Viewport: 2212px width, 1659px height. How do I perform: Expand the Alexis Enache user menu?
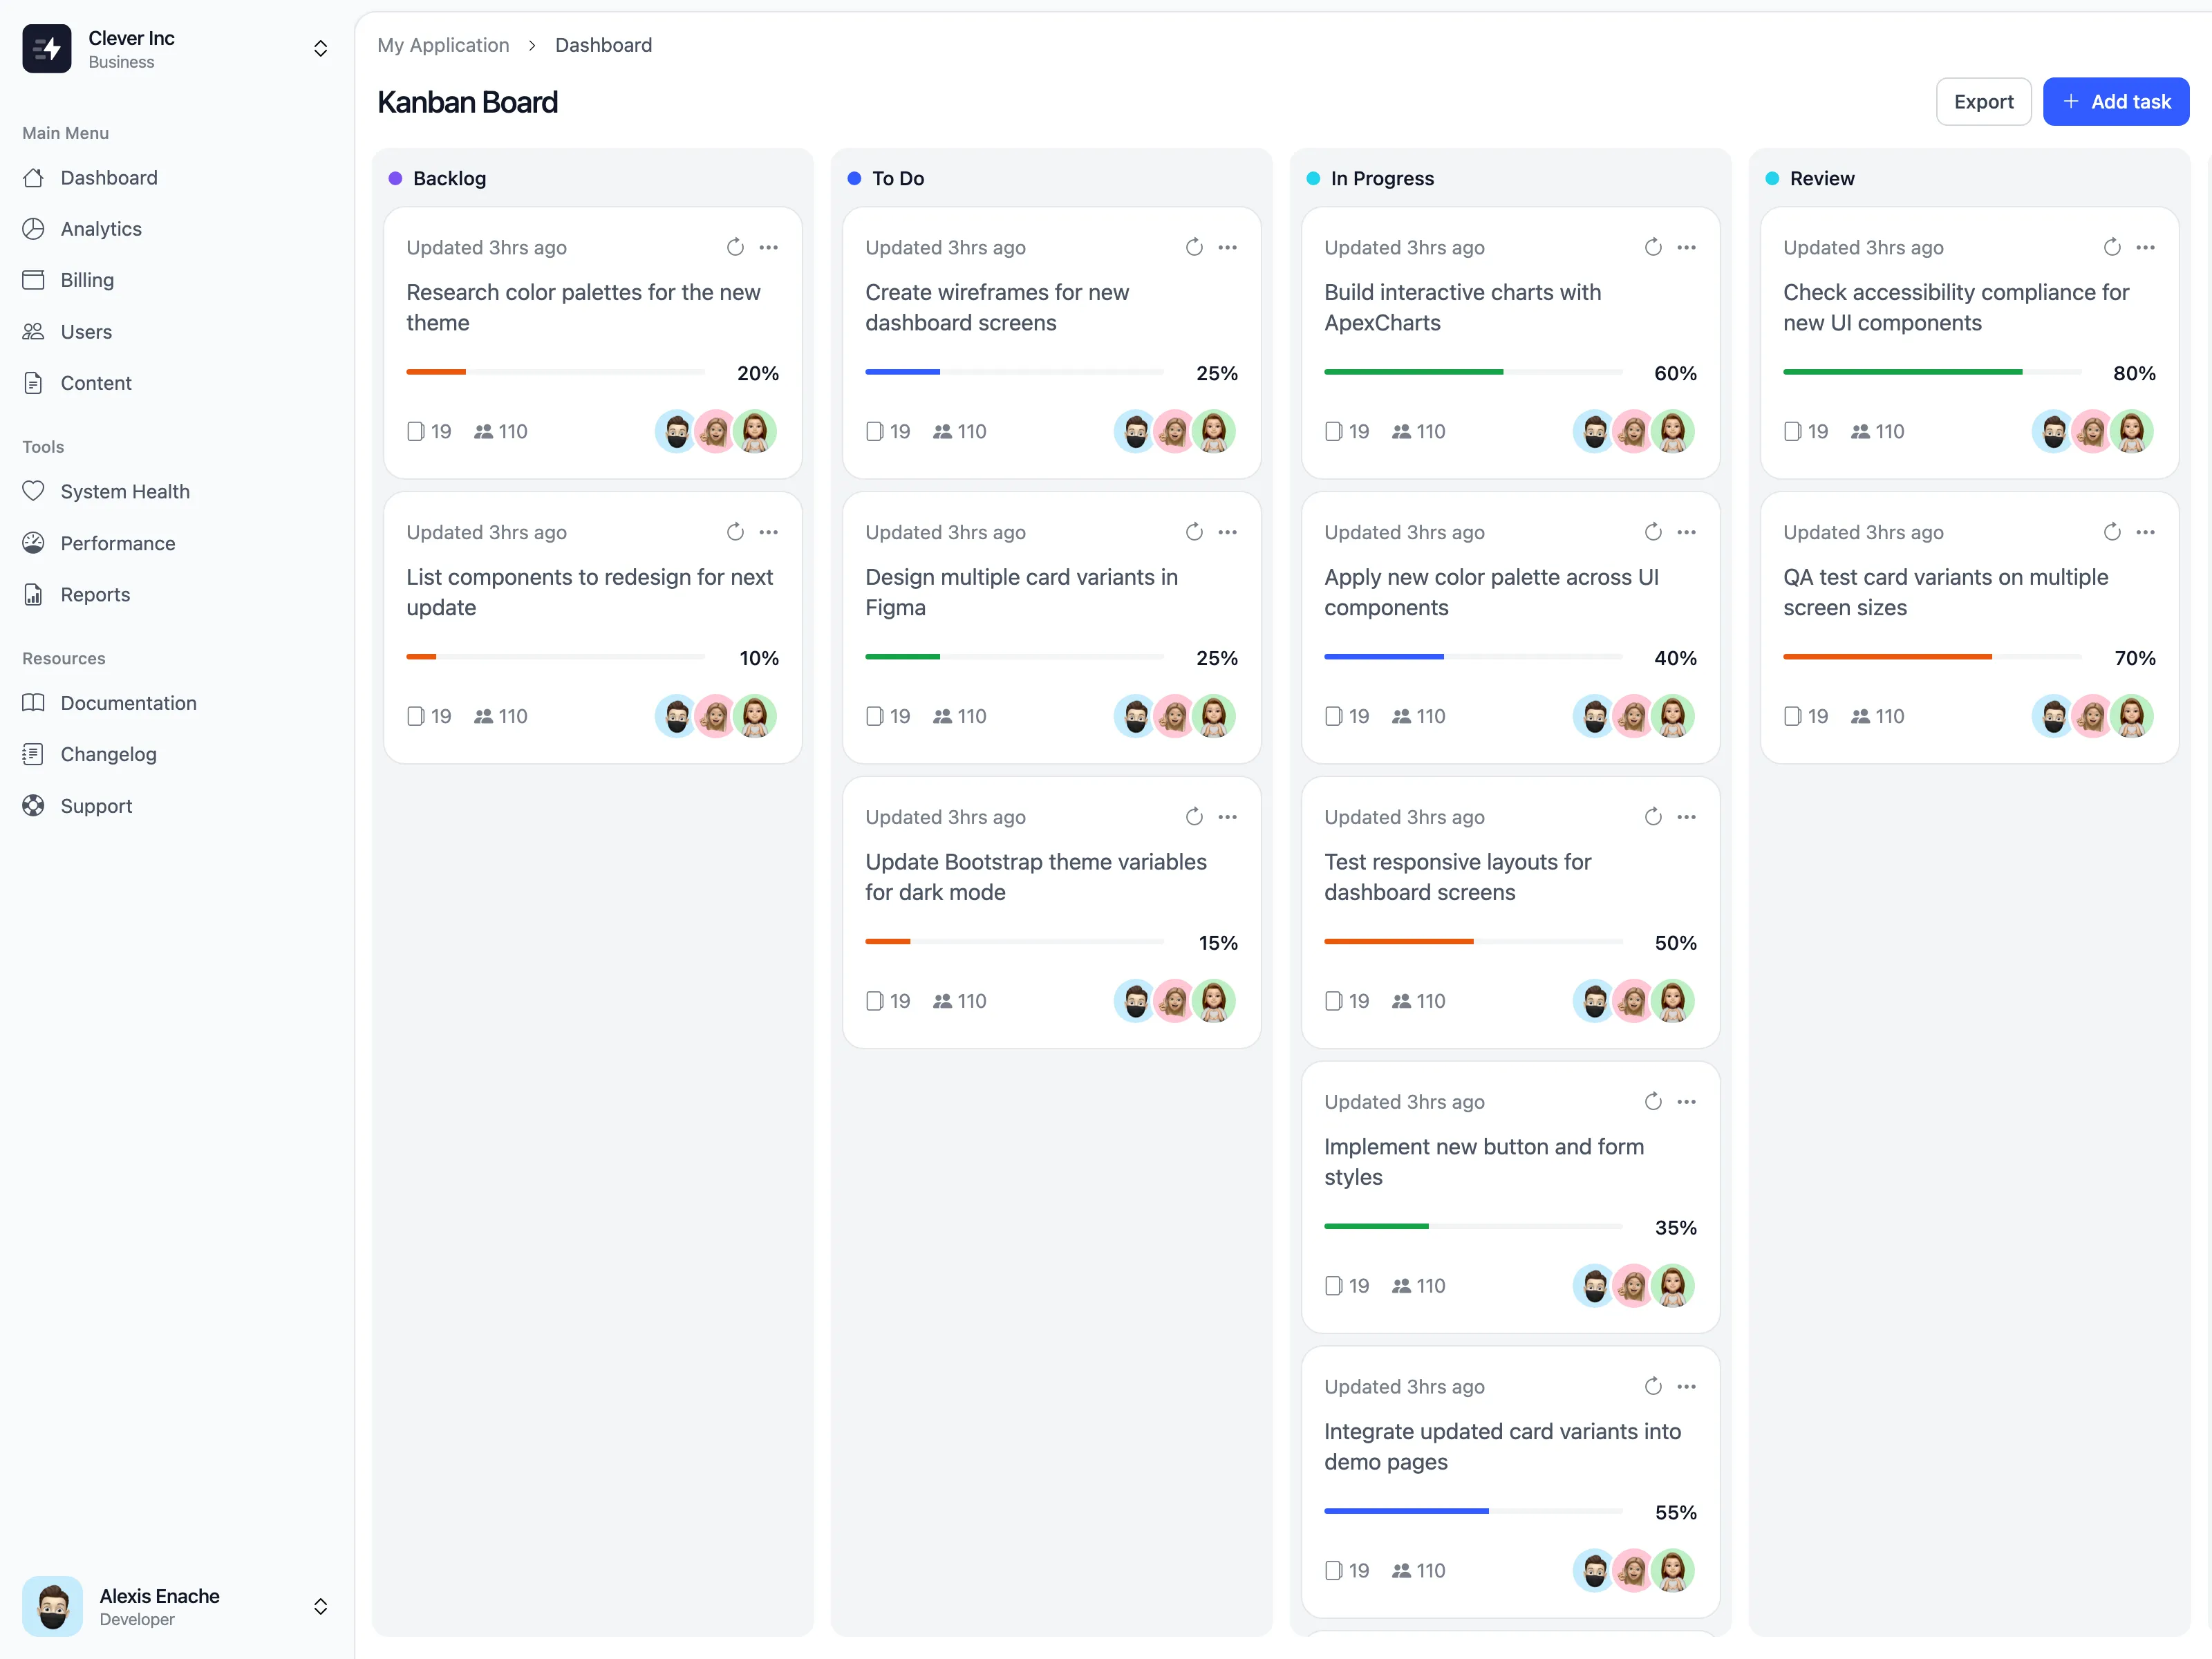pyautogui.click(x=320, y=1606)
